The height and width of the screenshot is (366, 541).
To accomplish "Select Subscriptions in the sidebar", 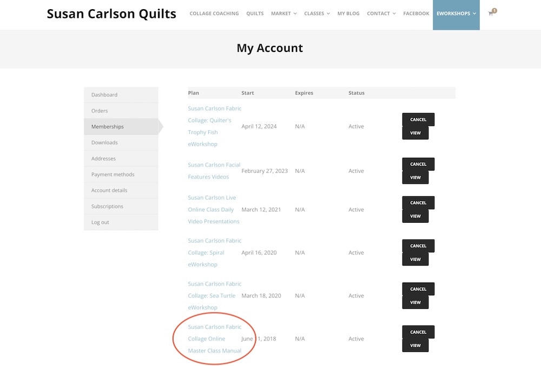I will (107, 207).
